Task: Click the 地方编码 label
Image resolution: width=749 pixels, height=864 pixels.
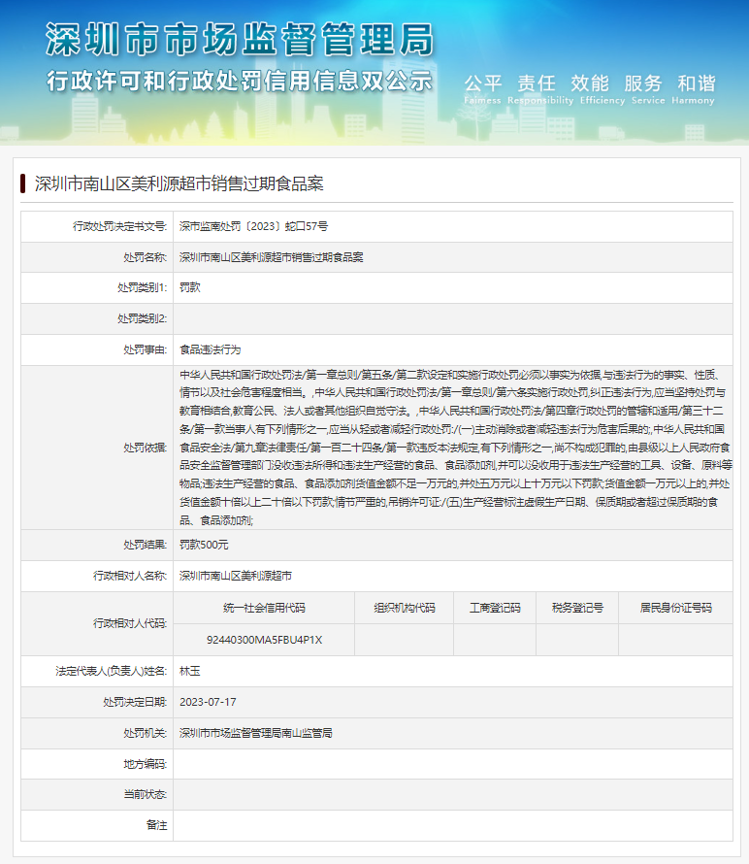Action: [145, 764]
